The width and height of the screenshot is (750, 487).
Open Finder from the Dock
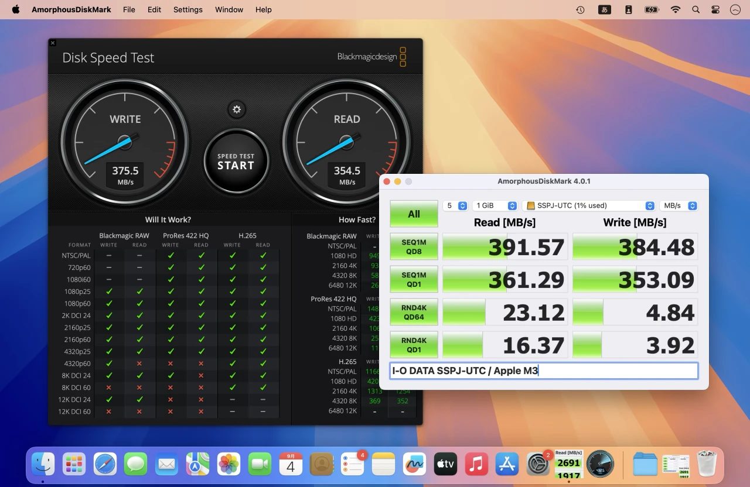pyautogui.click(x=43, y=464)
